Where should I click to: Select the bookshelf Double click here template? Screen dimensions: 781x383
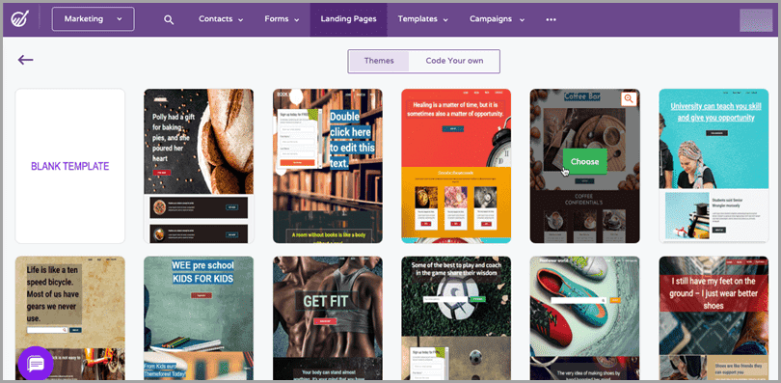(328, 166)
